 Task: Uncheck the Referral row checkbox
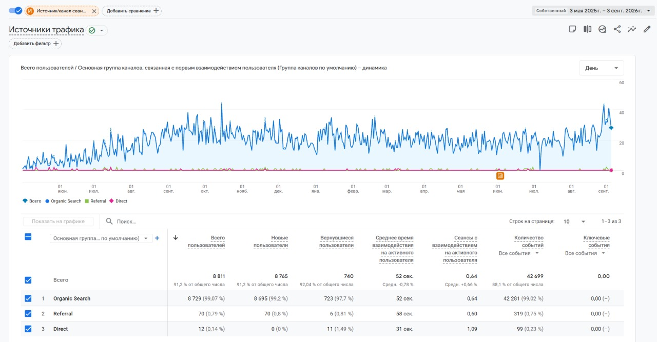coord(28,314)
